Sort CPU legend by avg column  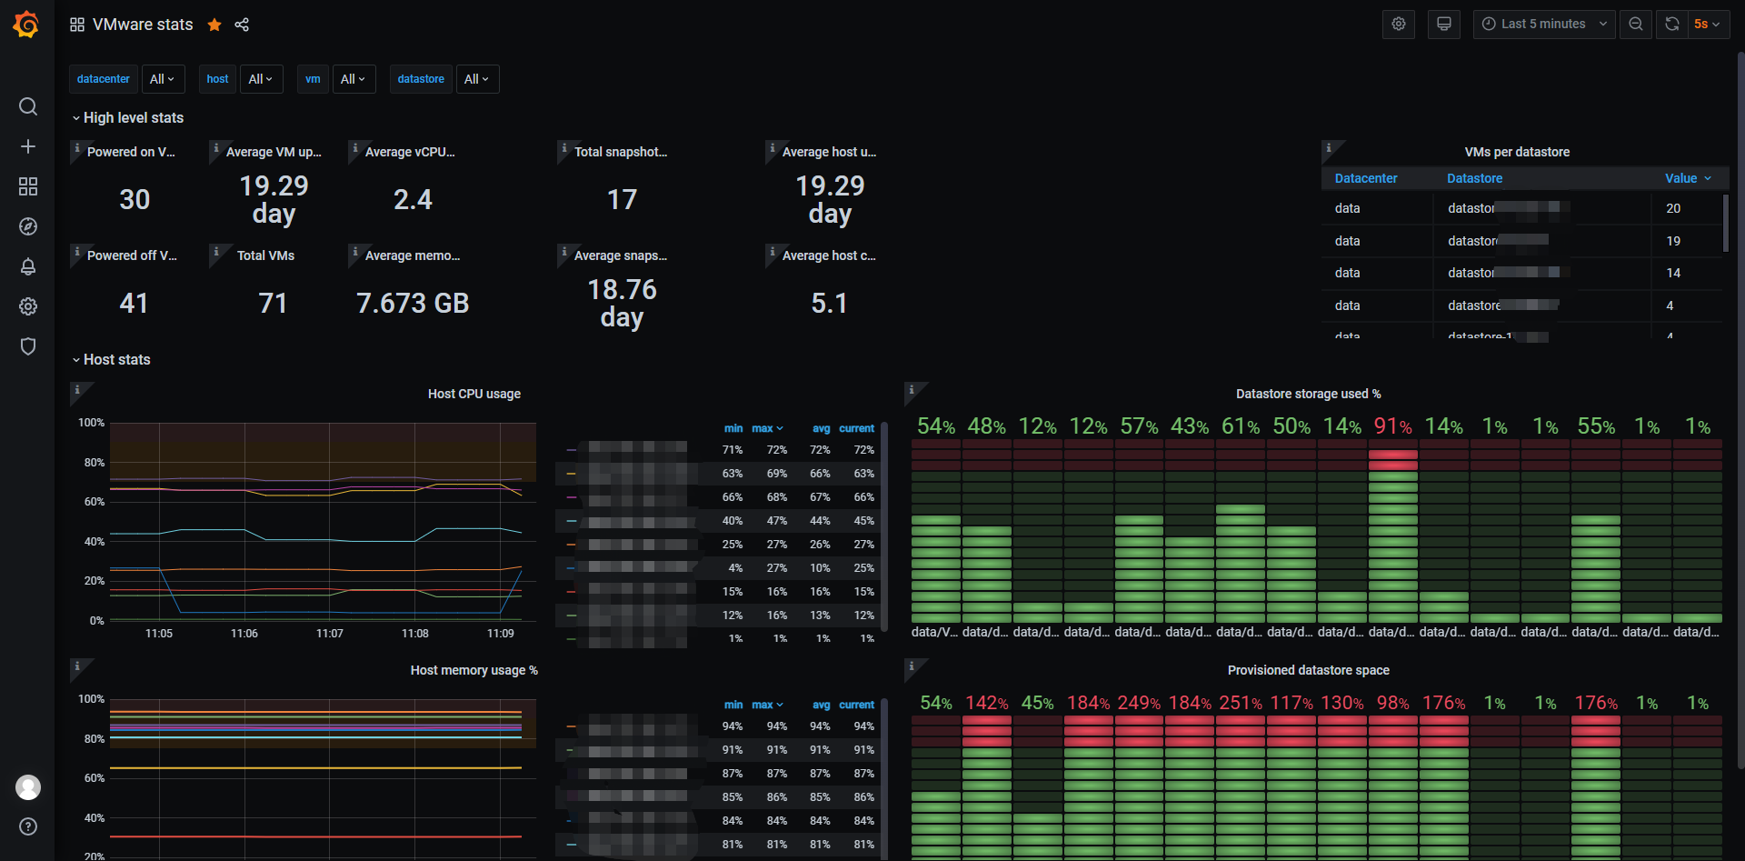[821, 428]
